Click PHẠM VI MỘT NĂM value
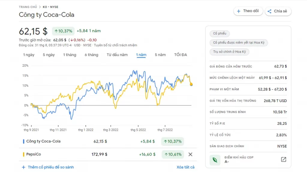This screenshot has height=172, width=307. [272, 89]
